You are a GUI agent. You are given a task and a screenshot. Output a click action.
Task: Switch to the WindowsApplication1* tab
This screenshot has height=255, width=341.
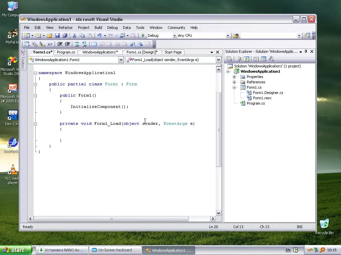(100, 52)
